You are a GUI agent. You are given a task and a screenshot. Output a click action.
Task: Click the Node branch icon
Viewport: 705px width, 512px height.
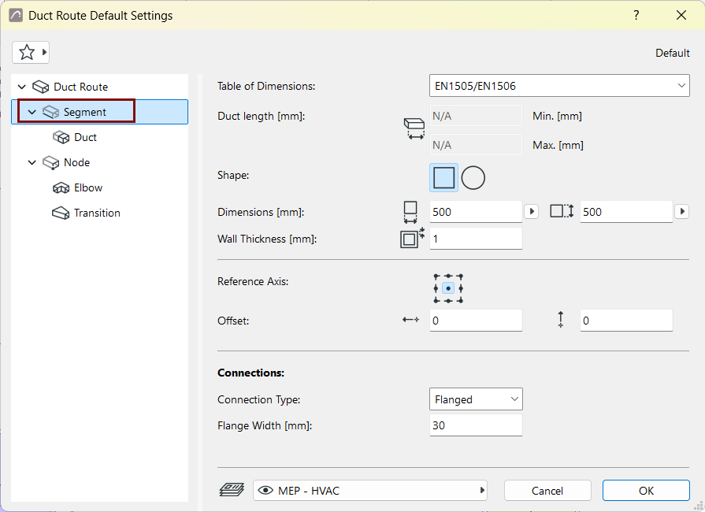(x=50, y=162)
